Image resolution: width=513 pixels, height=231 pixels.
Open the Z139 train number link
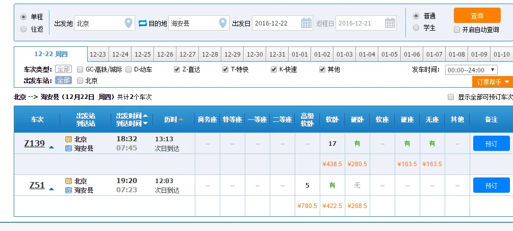[x=34, y=143]
